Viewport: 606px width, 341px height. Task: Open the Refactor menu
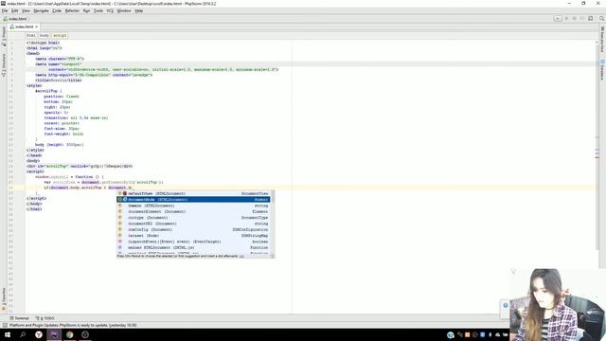tap(72, 10)
